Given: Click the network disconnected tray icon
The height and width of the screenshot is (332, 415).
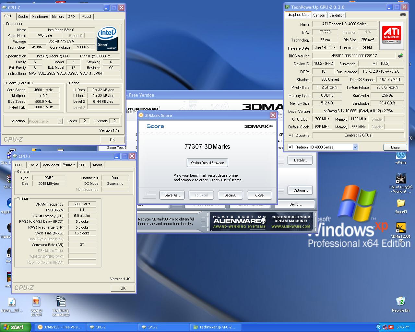Looking at the screenshot, I should coord(385,327).
